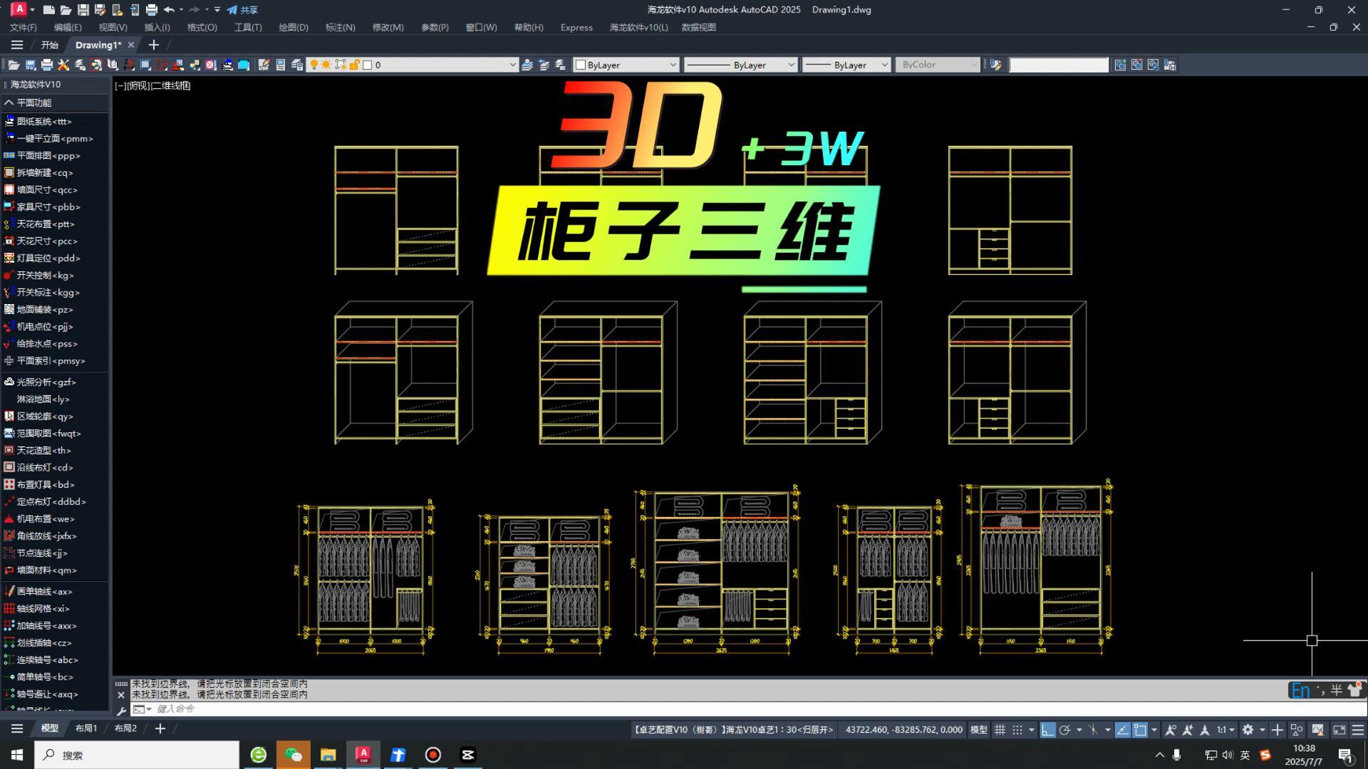The height and width of the screenshot is (769, 1368).
Task: Toggle Ortho mode in status bar
Action: tap(1047, 730)
